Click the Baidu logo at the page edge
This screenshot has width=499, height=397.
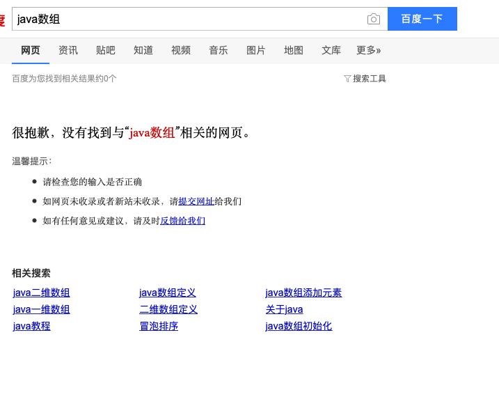[3, 20]
